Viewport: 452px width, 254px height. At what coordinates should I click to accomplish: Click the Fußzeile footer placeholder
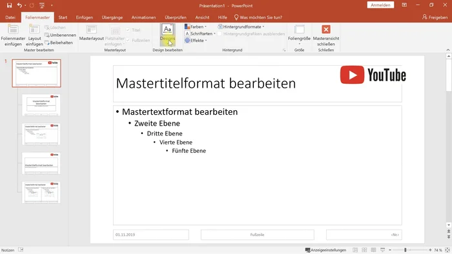coord(258,235)
